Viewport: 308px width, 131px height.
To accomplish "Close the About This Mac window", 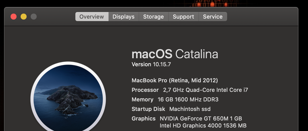I will (x=14, y=17).
